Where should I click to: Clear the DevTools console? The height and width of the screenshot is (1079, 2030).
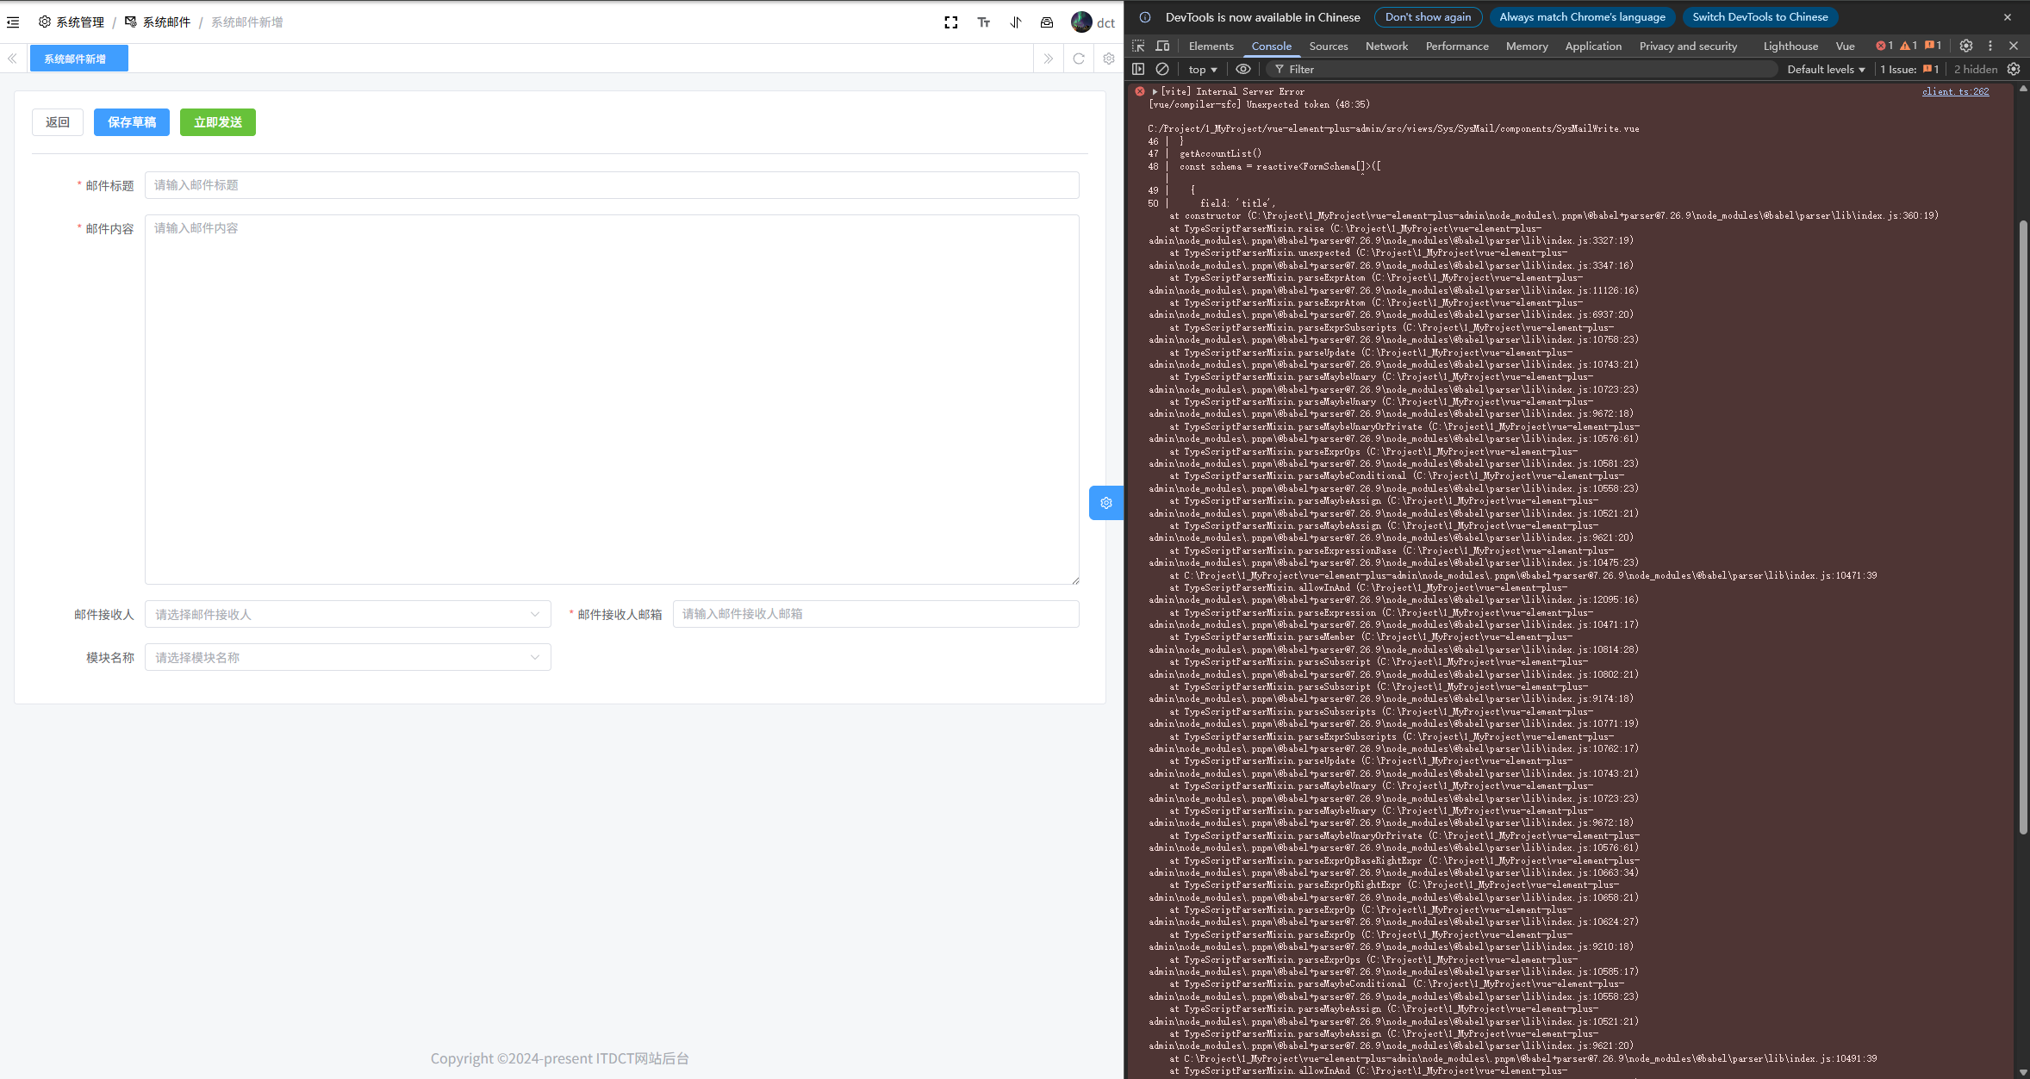pyautogui.click(x=1162, y=69)
